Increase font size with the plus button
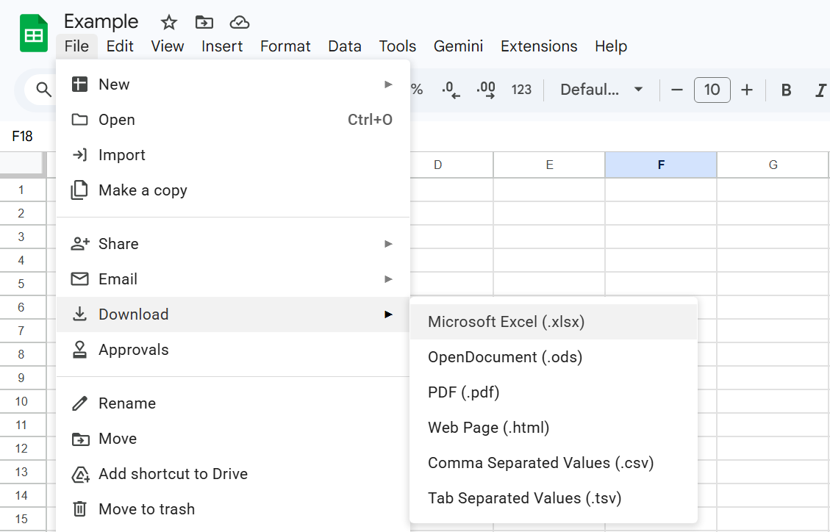The image size is (830, 532). 746,90
